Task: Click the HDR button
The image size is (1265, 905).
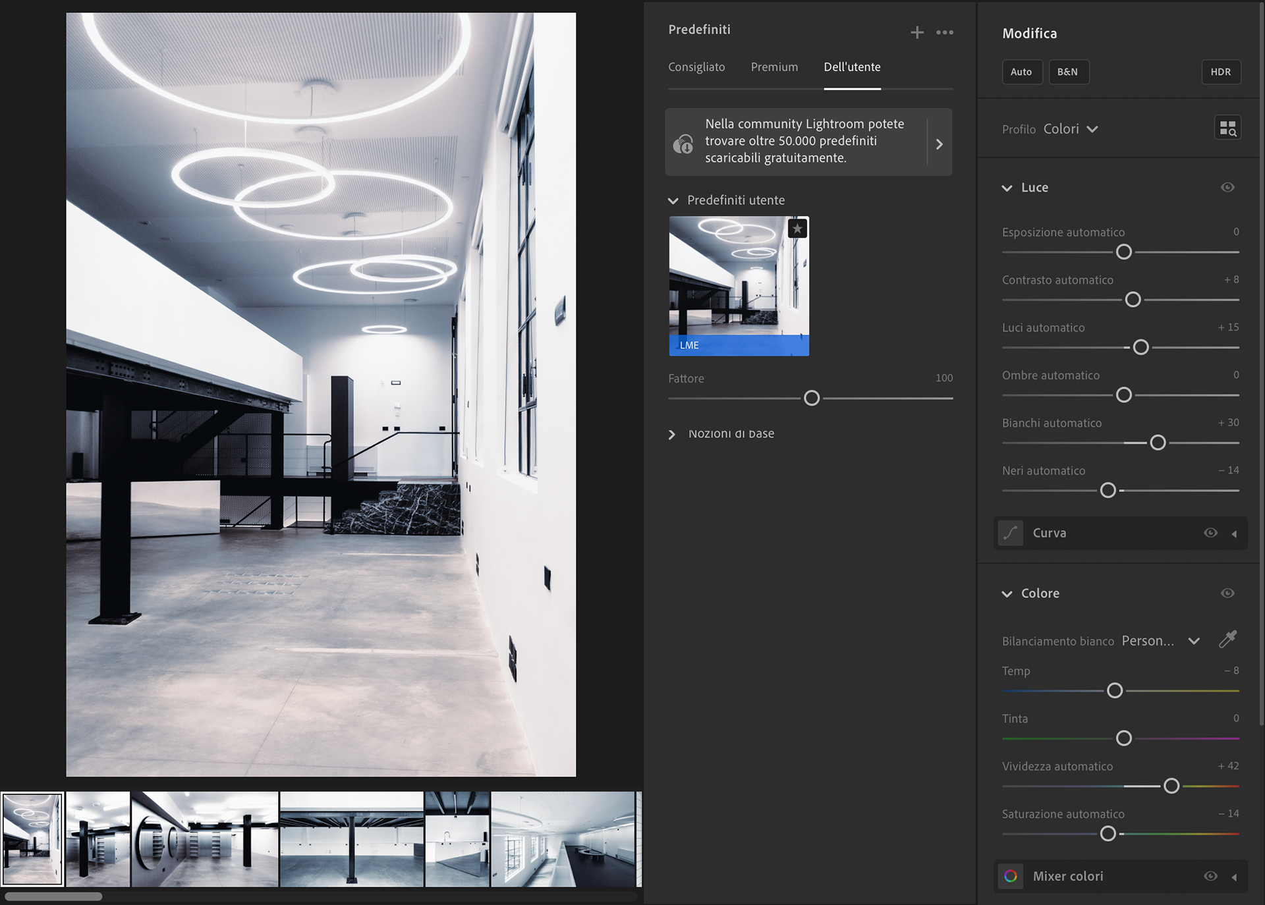Action: coord(1220,72)
